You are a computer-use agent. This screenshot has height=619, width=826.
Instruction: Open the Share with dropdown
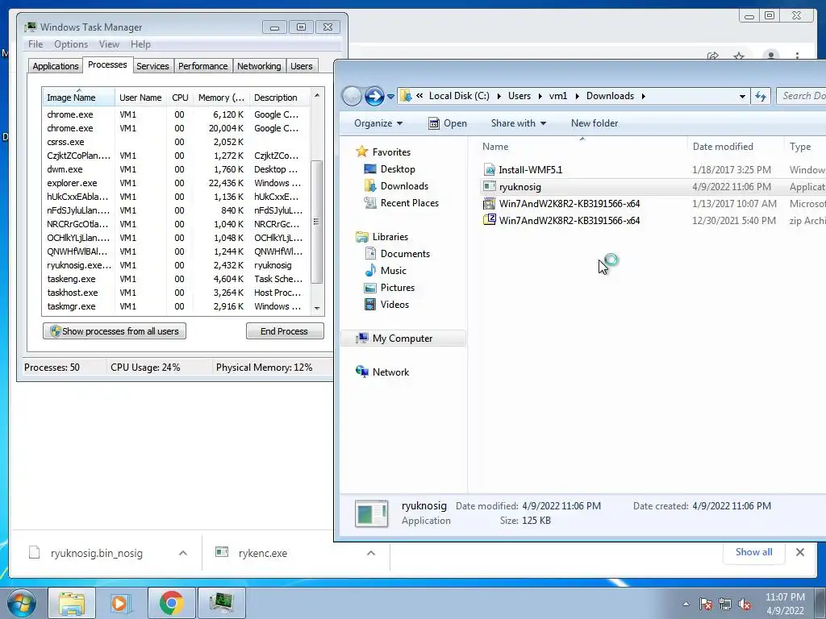point(519,123)
